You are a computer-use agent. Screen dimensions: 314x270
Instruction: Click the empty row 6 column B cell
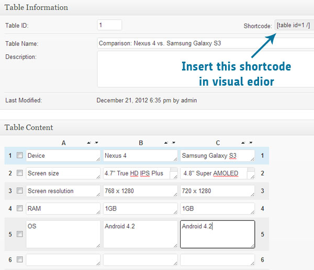click(140, 260)
